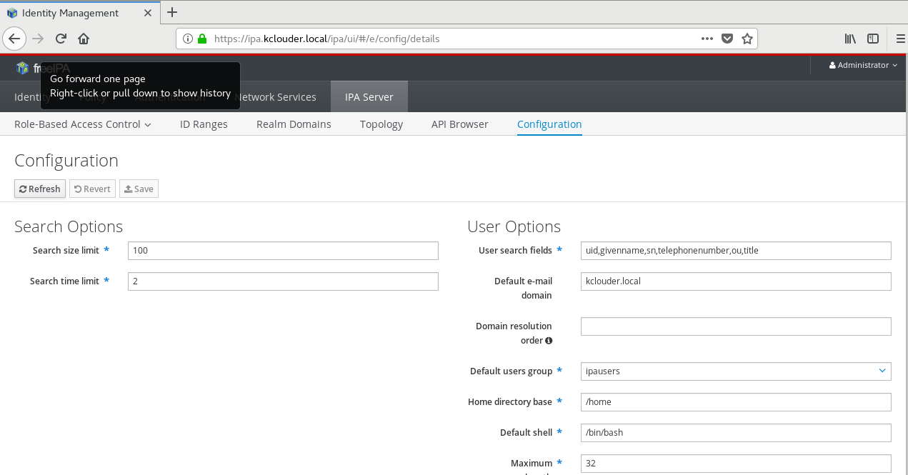Open the Default users group dropdown
Viewport: 908px width, 475px height.
(736, 371)
